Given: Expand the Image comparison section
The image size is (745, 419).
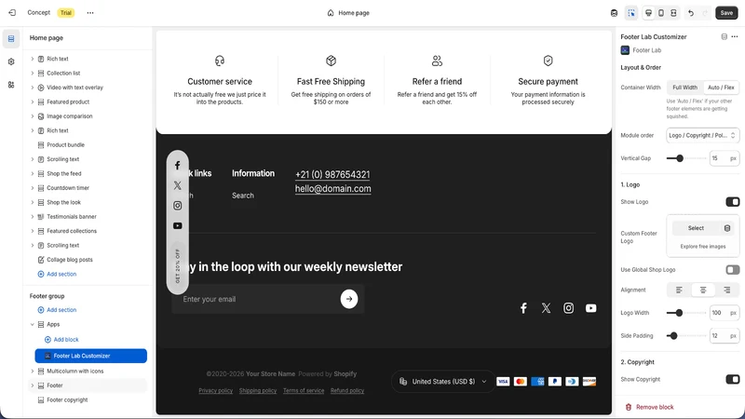Looking at the screenshot, I should coord(33,115).
